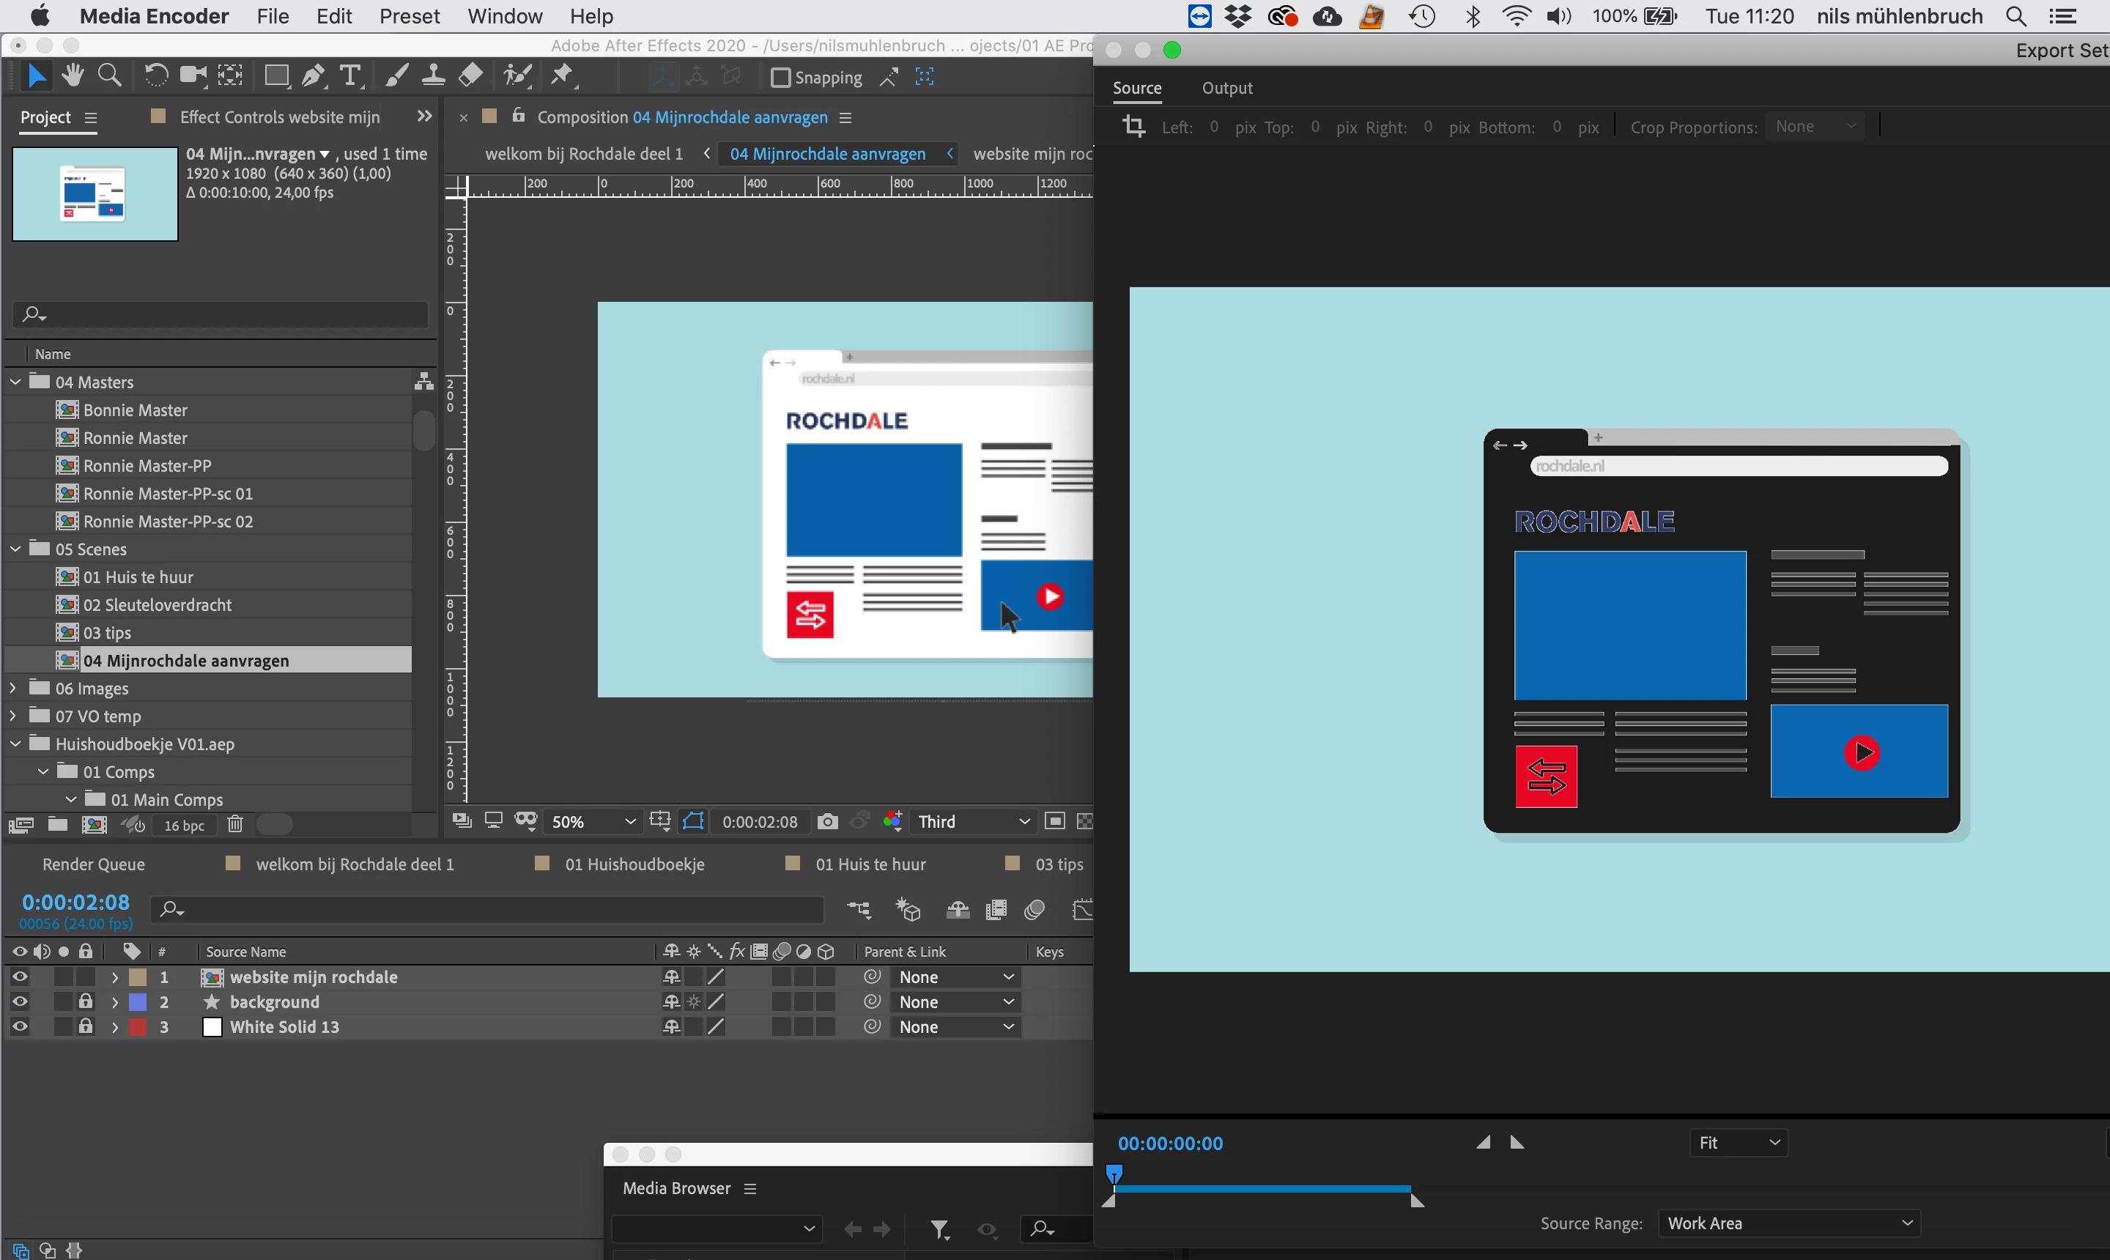Click the blue playhead on export timeline
This screenshot has height=1260, width=2110.
coord(1114,1174)
